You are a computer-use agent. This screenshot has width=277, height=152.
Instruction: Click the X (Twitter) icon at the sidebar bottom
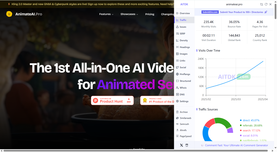pos(181,145)
